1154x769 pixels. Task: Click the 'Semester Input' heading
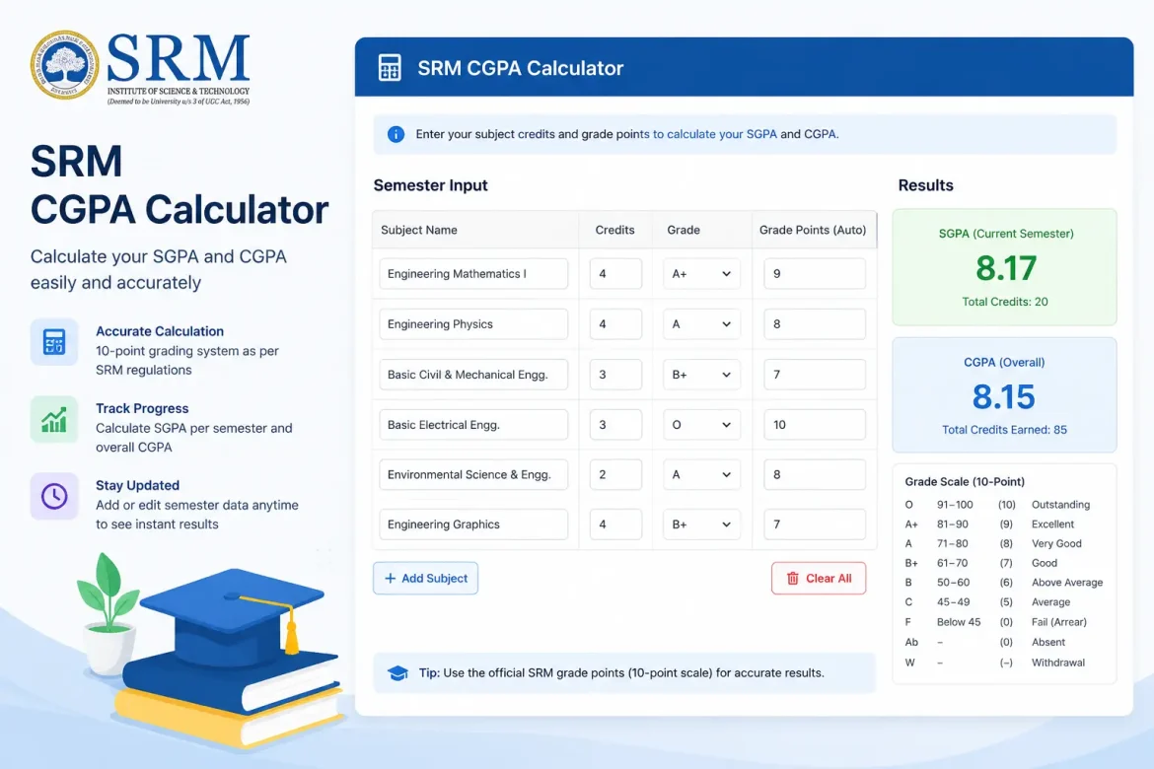pyautogui.click(x=431, y=185)
